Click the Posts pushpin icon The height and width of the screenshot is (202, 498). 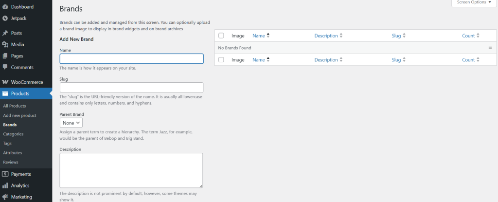[5, 33]
